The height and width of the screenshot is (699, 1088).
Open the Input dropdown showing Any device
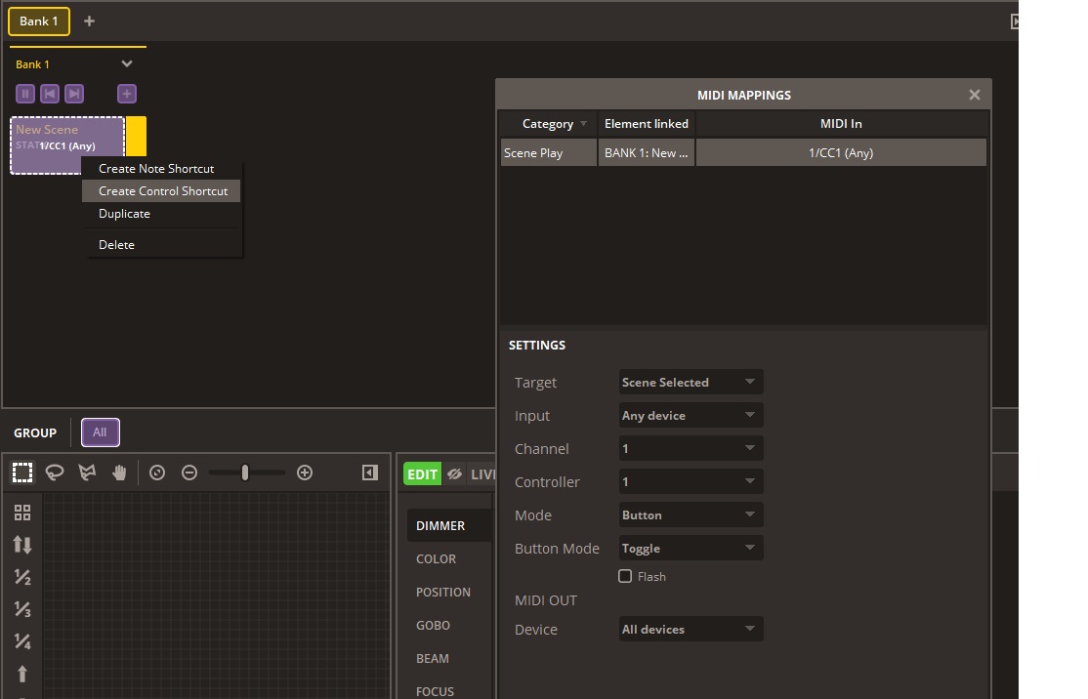[x=690, y=415]
